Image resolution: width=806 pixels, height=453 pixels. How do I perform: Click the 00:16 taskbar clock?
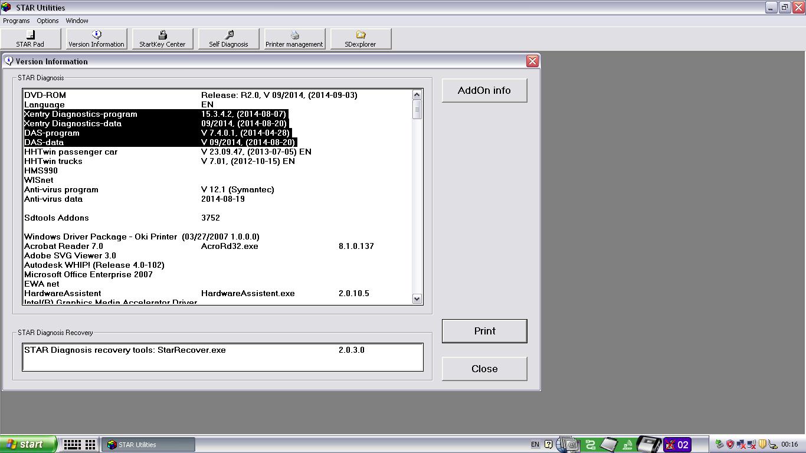click(x=789, y=445)
